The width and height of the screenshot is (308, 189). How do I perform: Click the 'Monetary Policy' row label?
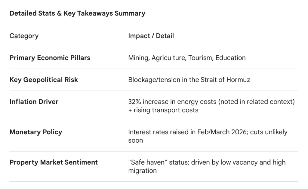pyautogui.click(x=36, y=132)
